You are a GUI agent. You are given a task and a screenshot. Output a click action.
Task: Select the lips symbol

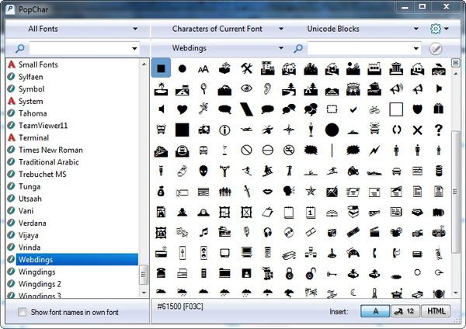pyautogui.click(x=268, y=190)
